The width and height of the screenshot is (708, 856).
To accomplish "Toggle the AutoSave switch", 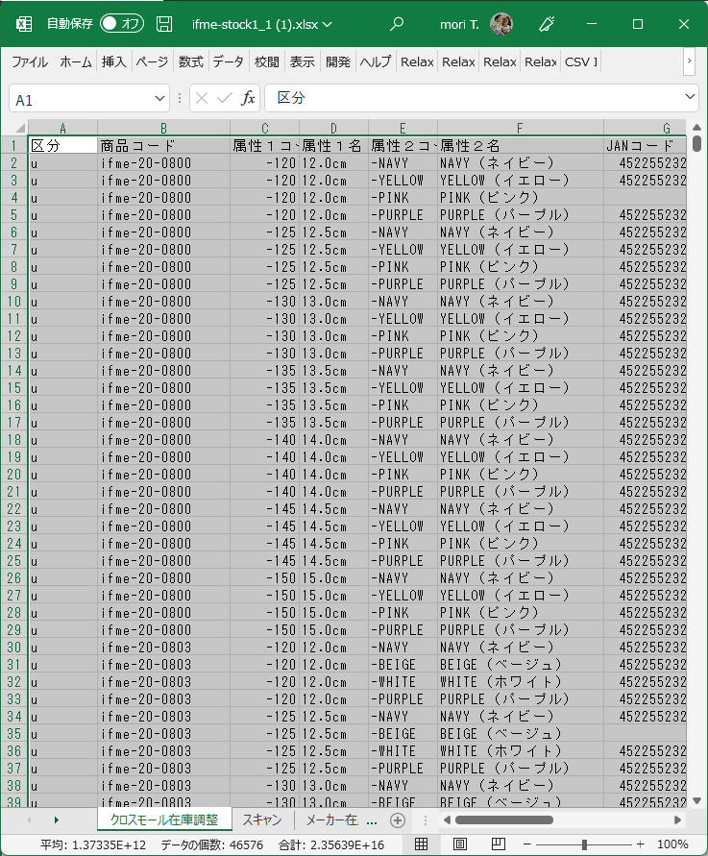I will (x=121, y=24).
